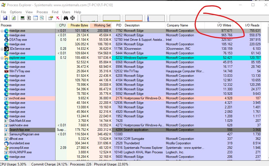Click the orange physical memory mini graph
This screenshot has width=269, height=166.
tap(134, 18)
